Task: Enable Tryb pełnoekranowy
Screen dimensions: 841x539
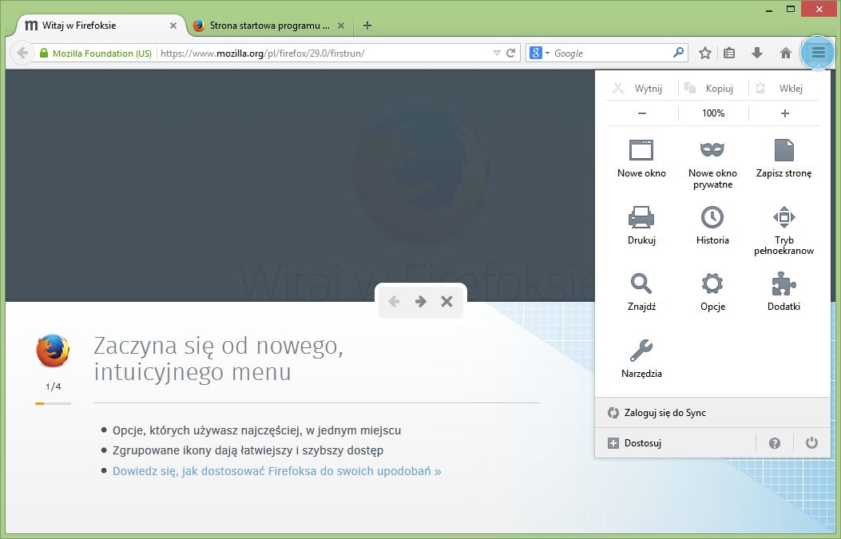Action: 783,231
